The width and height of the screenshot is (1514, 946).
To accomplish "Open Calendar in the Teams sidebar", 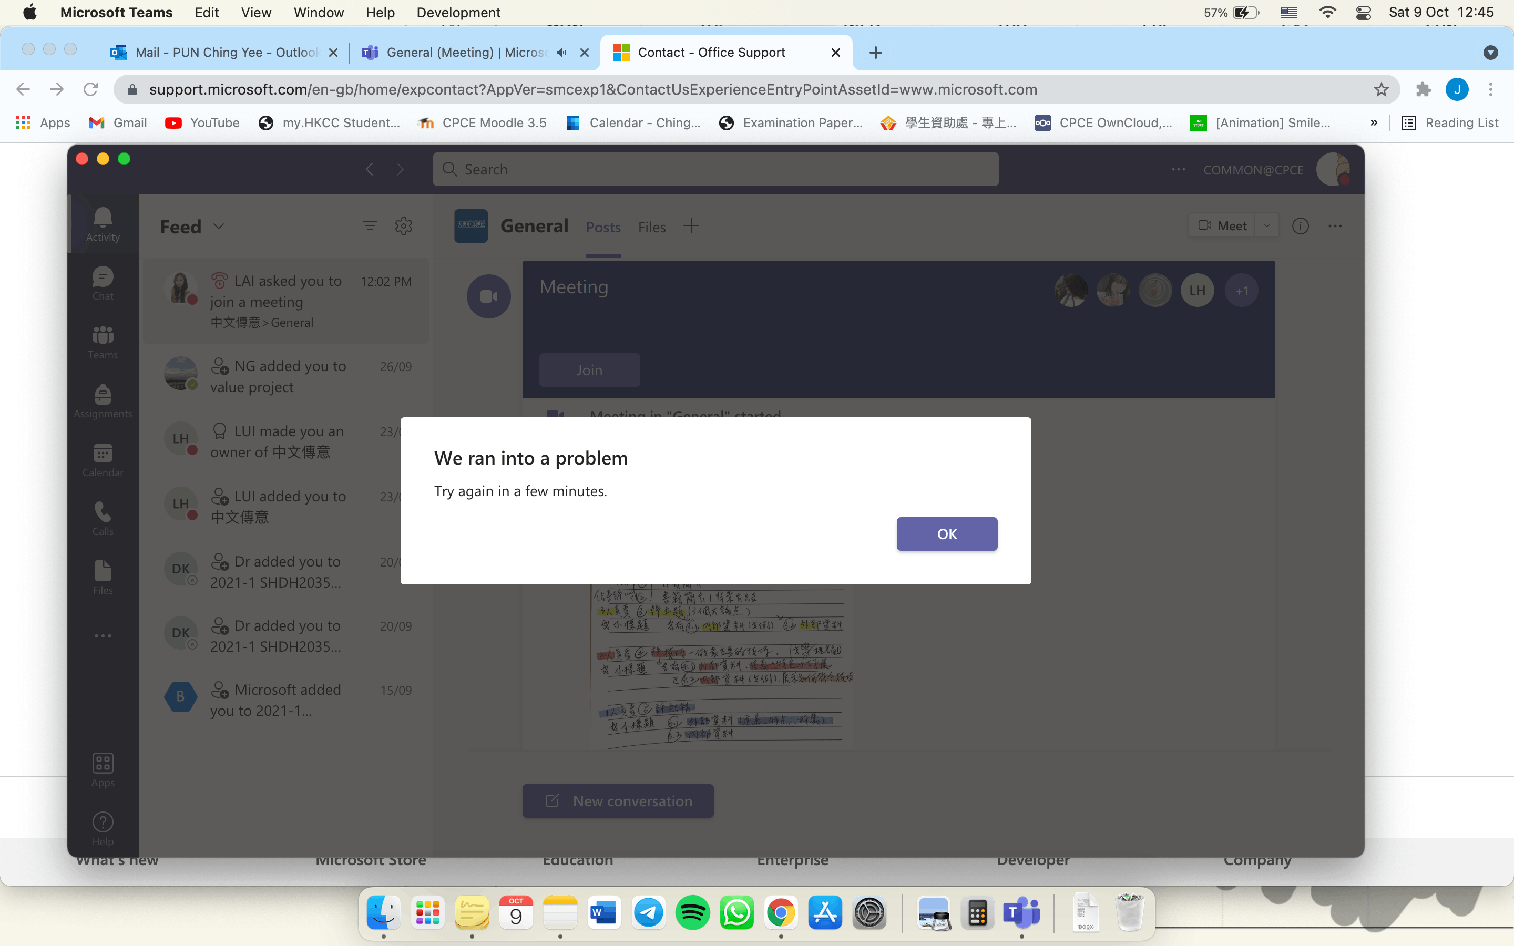I will point(103,460).
